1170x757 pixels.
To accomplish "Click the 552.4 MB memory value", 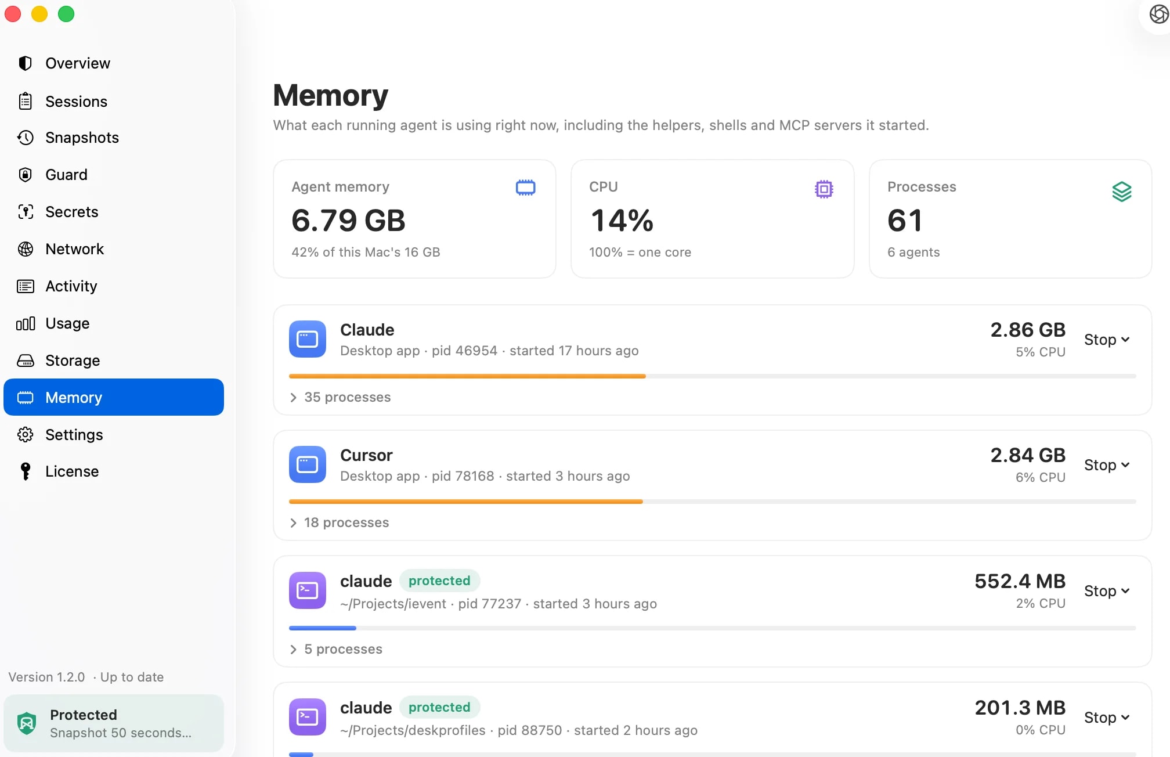I will 1020,581.
